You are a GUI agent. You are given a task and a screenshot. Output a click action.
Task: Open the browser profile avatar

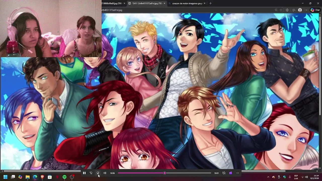coord(300,10)
